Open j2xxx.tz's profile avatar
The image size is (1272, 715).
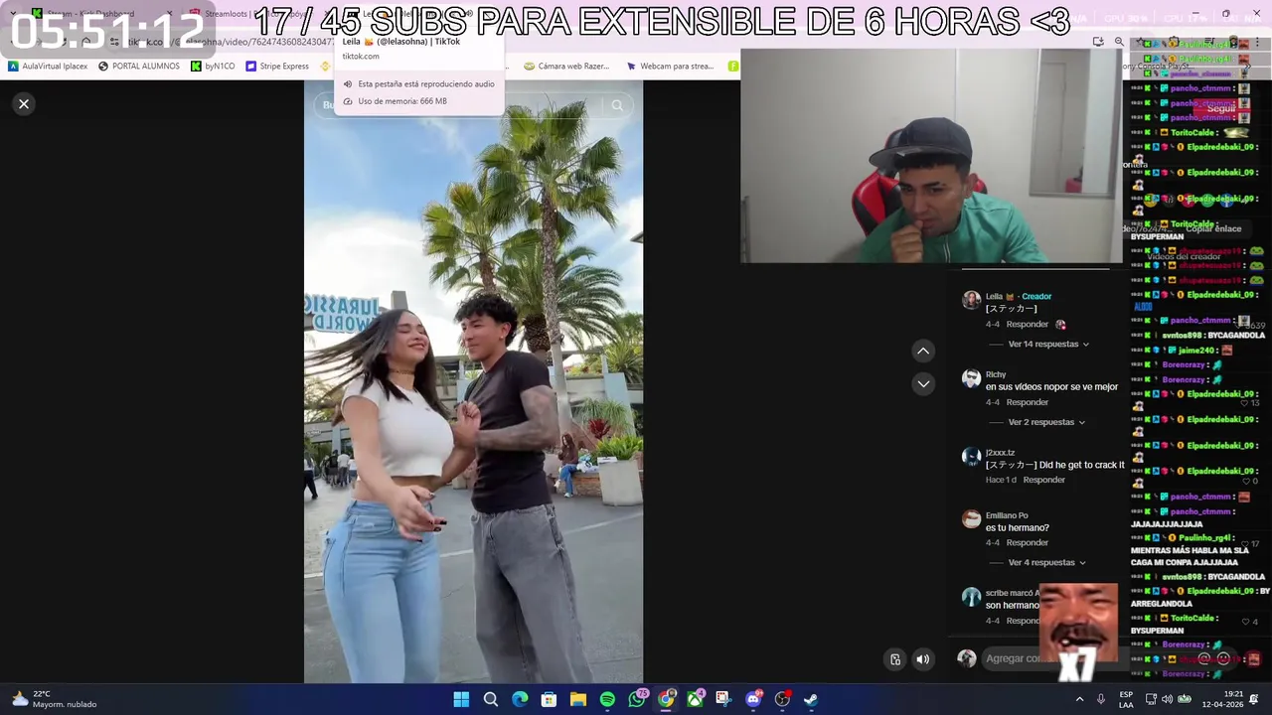pos(971,457)
